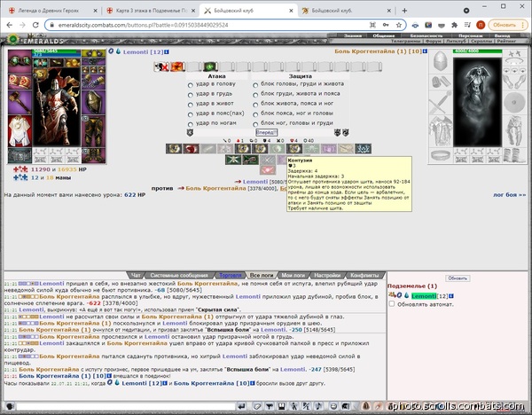
Task: Click green-highlighted Lemonti in Подземелье list
Action: point(424,296)
